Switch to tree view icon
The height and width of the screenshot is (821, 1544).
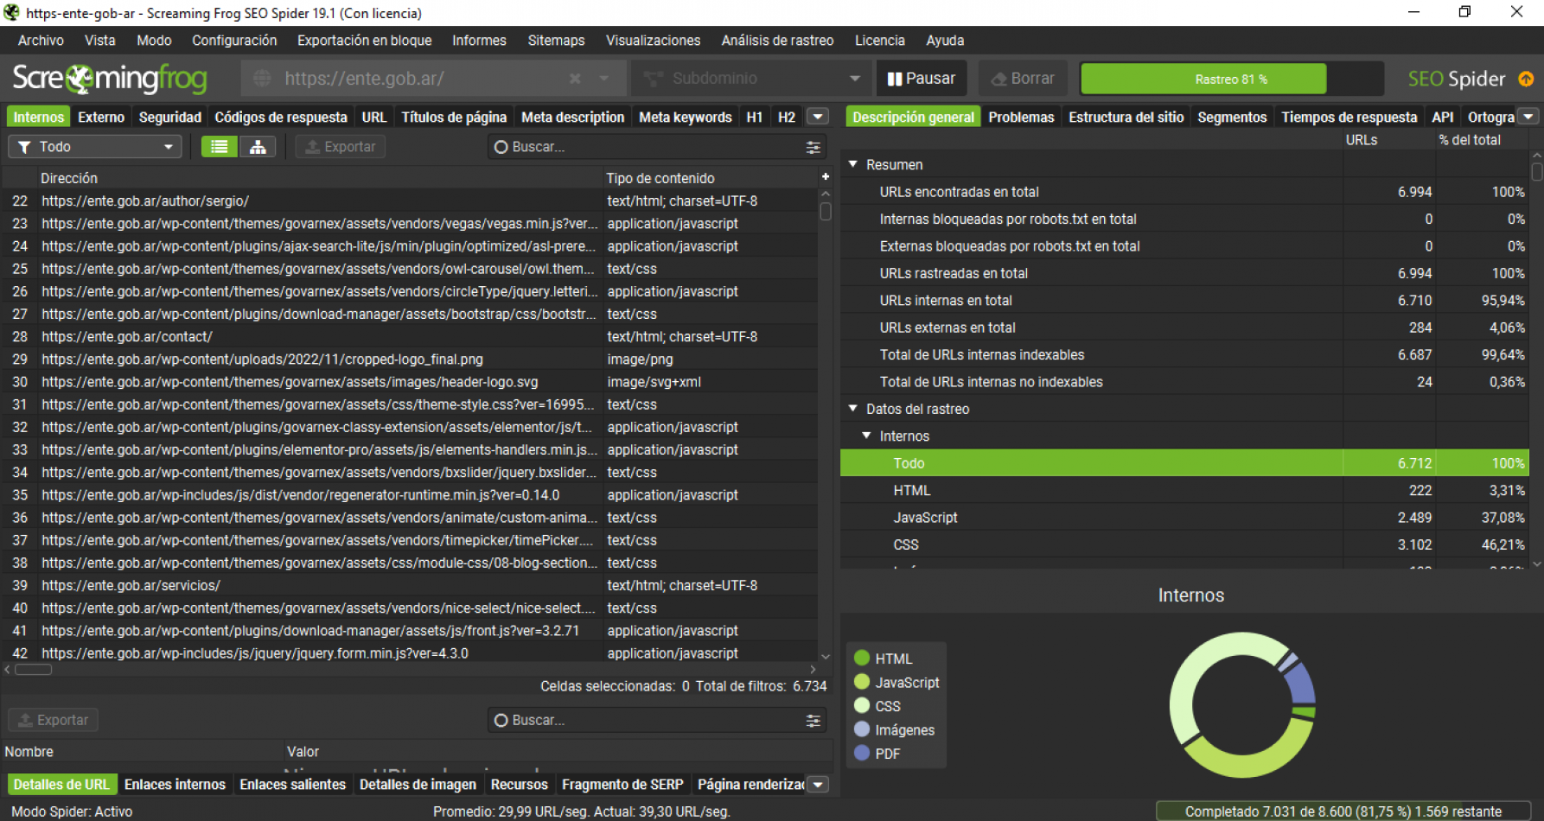pos(258,147)
